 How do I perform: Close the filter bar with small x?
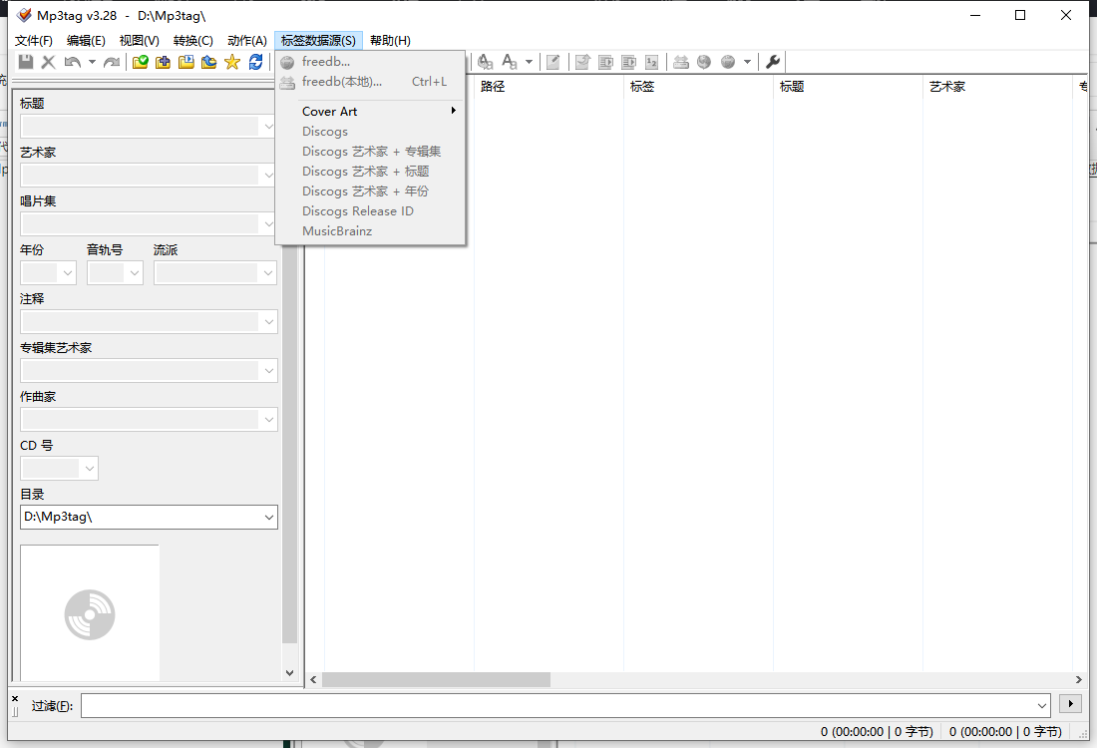pyautogui.click(x=15, y=698)
